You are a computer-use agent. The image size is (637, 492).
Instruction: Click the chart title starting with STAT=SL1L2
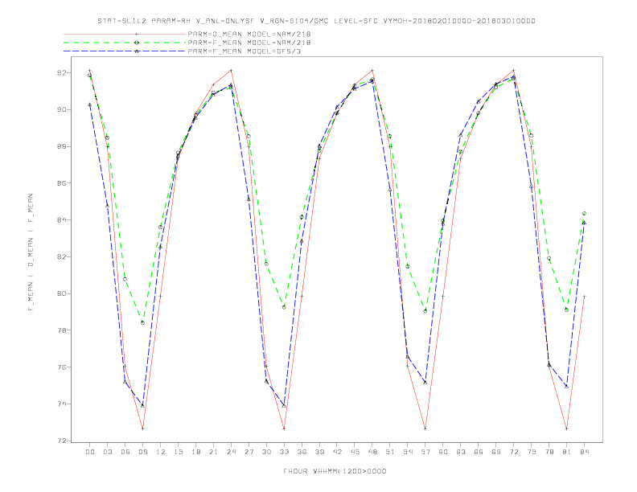pyautogui.click(x=316, y=21)
